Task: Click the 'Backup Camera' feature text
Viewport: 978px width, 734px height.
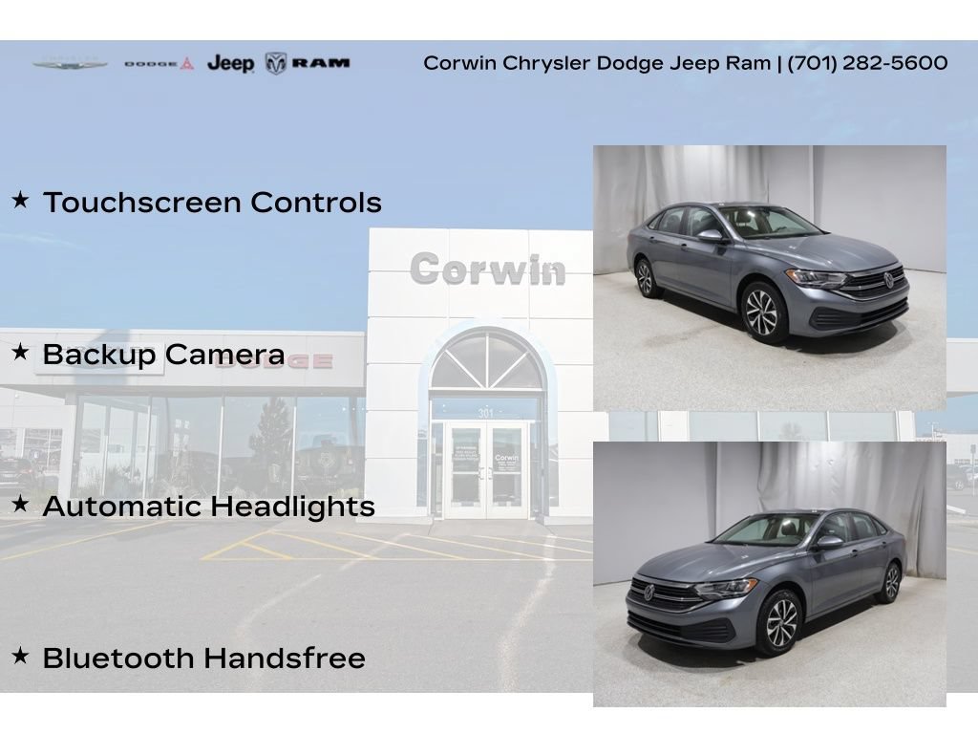Action: (x=163, y=355)
